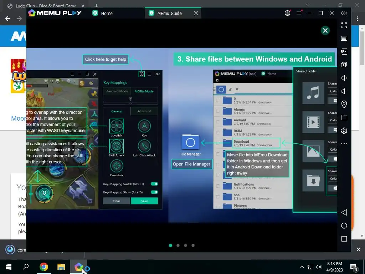
Task: Open the keyboard mapping tool
Action: click(344, 39)
